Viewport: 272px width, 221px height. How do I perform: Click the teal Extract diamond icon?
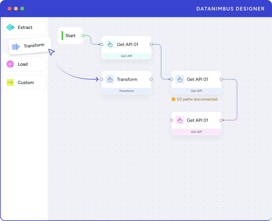(x=10, y=27)
